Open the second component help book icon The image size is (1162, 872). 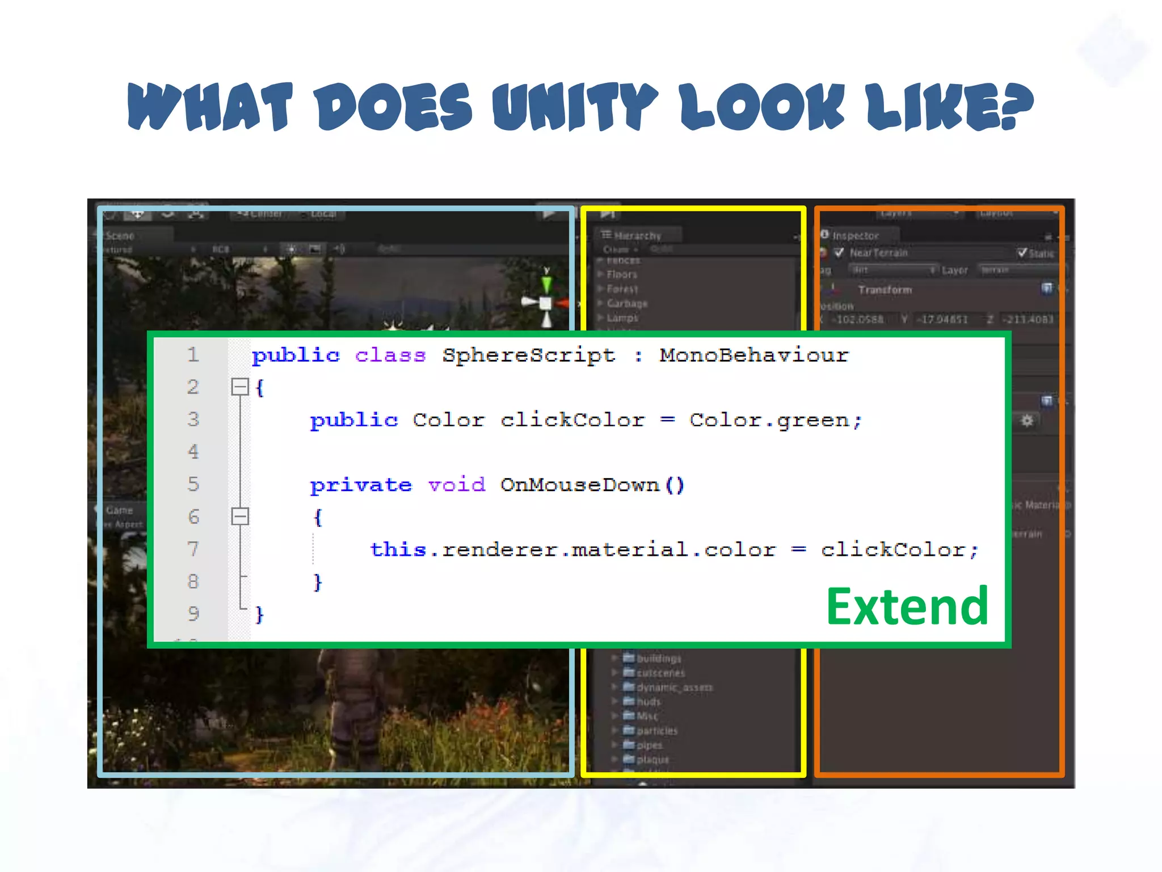[1047, 401]
